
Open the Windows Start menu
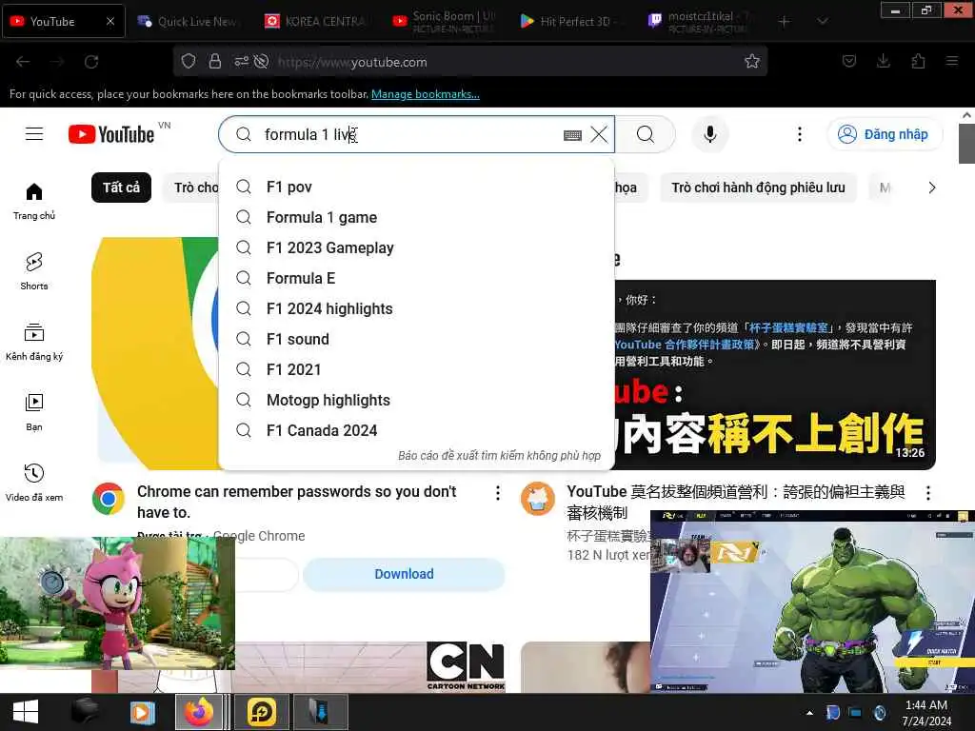(25, 712)
